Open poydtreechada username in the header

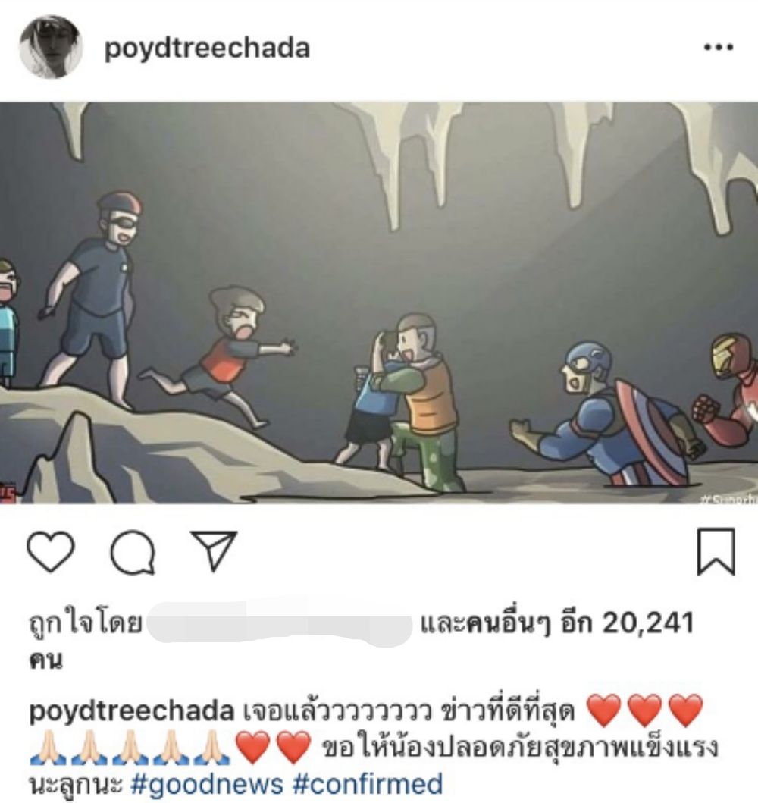[207, 49]
